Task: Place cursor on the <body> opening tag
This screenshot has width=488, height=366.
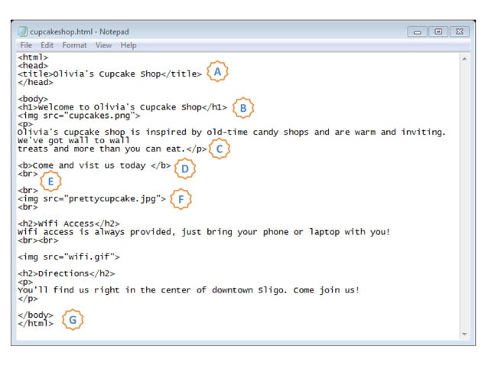Action: [x=33, y=99]
